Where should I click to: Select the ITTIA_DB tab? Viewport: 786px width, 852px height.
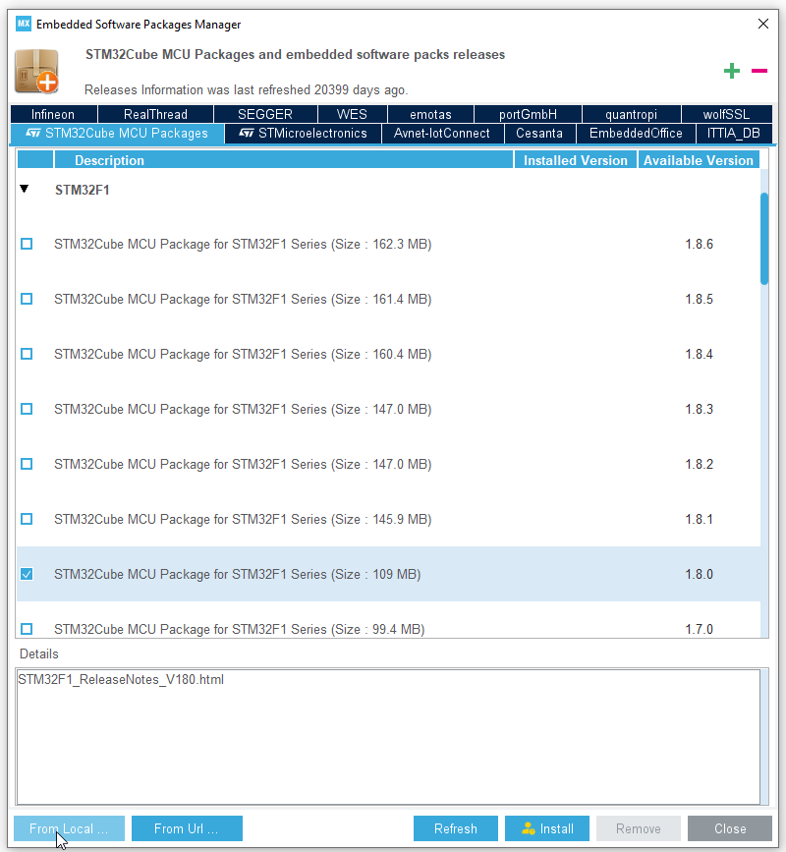(734, 134)
